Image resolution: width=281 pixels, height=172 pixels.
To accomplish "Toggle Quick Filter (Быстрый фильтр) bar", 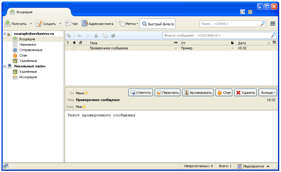I will (157, 24).
